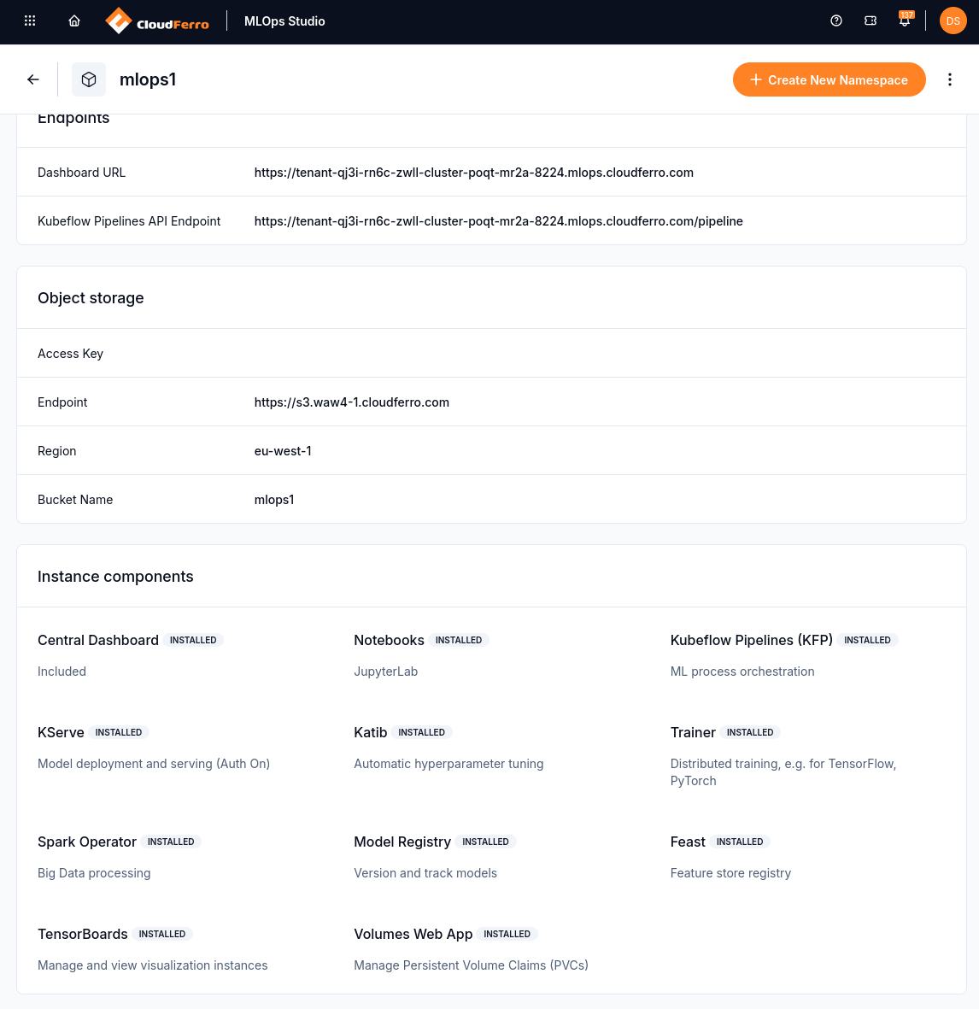Click Automatic hyperparameter tuning description
Screen dimensions: 979x1009
(x=448, y=764)
